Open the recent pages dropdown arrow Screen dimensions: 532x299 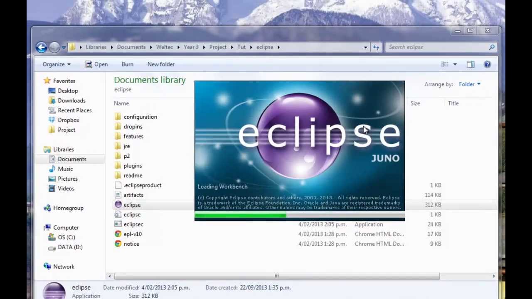click(64, 47)
